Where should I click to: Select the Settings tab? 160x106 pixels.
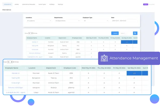[x=61, y=5]
